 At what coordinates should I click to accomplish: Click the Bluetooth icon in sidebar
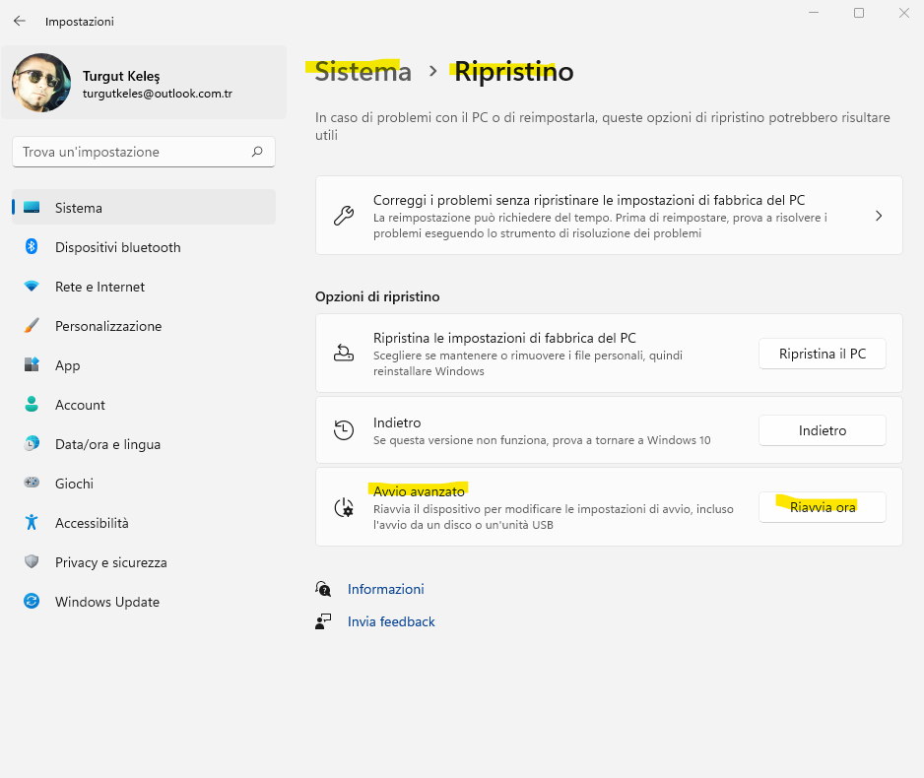point(32,247)
